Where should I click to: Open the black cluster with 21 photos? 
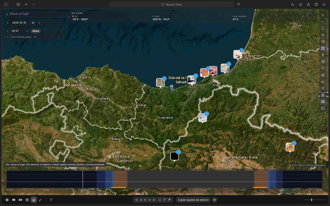(175, 156)
